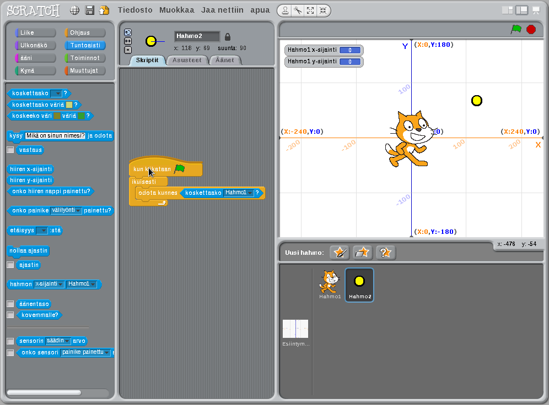Click the globe language icon
Screen dimensions: 549x405
[x=74, y=10]
